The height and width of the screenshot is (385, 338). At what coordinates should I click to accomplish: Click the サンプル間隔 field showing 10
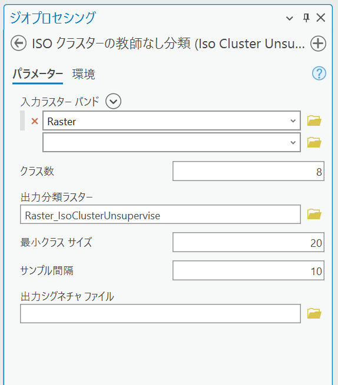tap(248, 270)
